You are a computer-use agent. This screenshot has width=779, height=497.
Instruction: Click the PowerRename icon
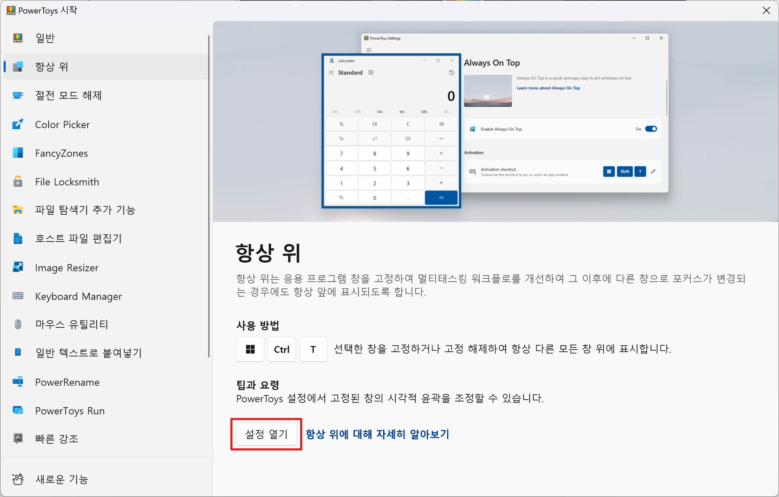click(x=18, y=382)
